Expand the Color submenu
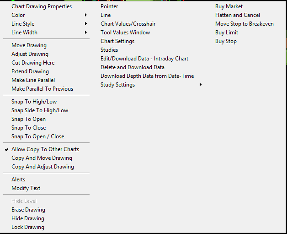The width and height of the screenshot is (287, 234). [18, 15]
